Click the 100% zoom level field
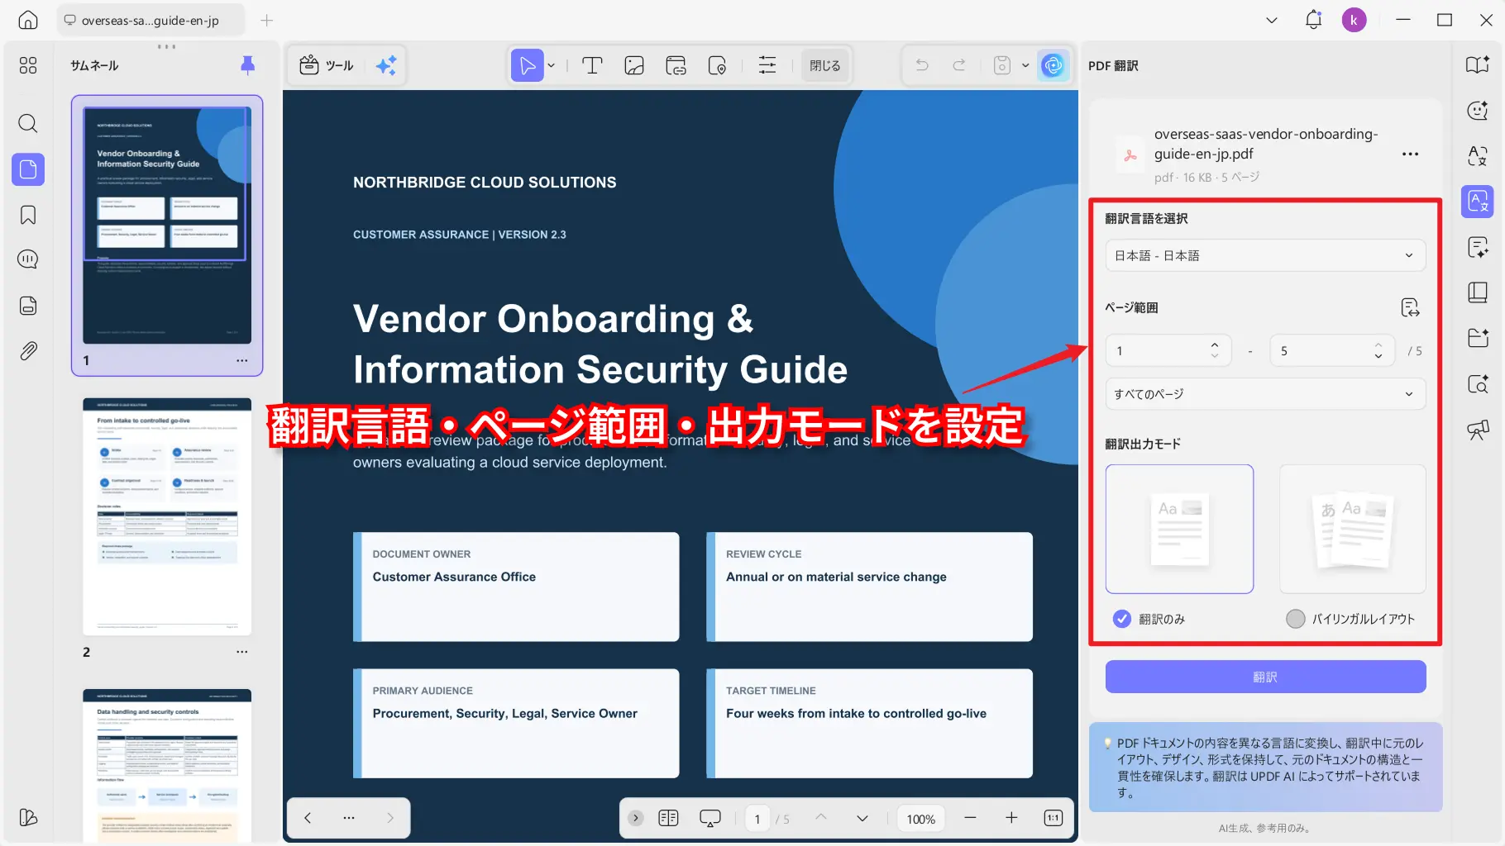This screenshot has width=1505, height=846. click(x=920, y=819)
